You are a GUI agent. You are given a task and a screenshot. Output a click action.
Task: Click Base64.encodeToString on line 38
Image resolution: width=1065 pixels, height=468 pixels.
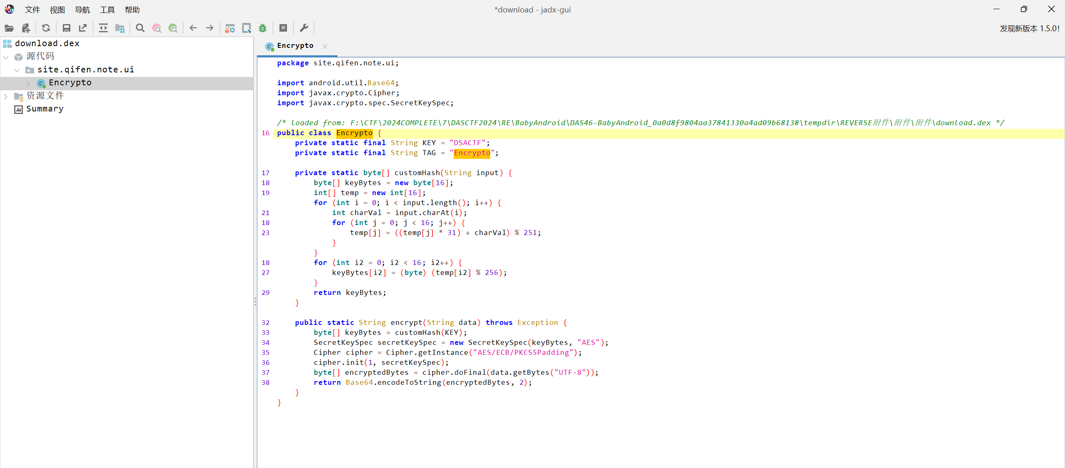393,383
